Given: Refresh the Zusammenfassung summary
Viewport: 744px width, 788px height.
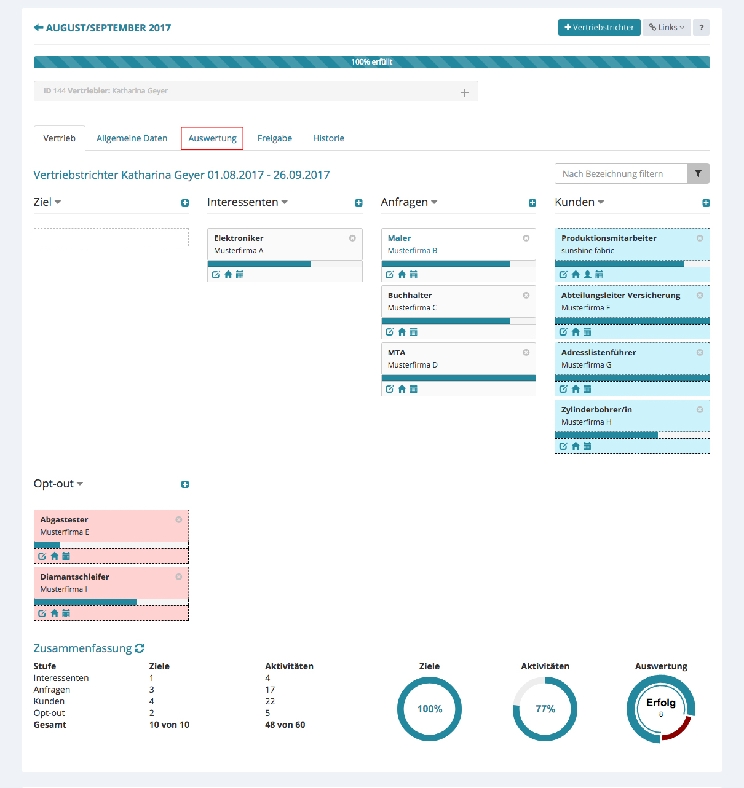Looking at the screenshot, I should 140,648.
